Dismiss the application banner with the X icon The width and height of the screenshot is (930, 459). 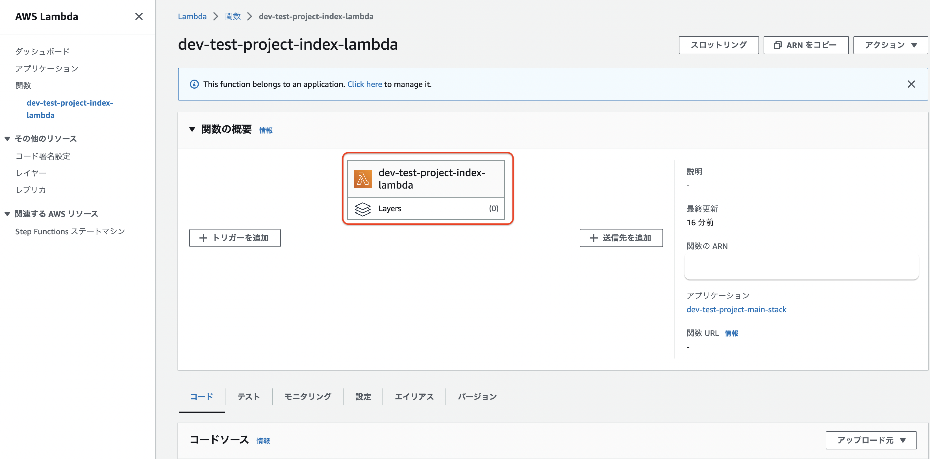pyautogui.click(x=912, y=84)
